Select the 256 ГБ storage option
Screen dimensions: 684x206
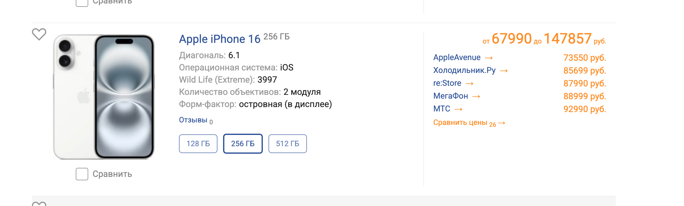[243, 144]
